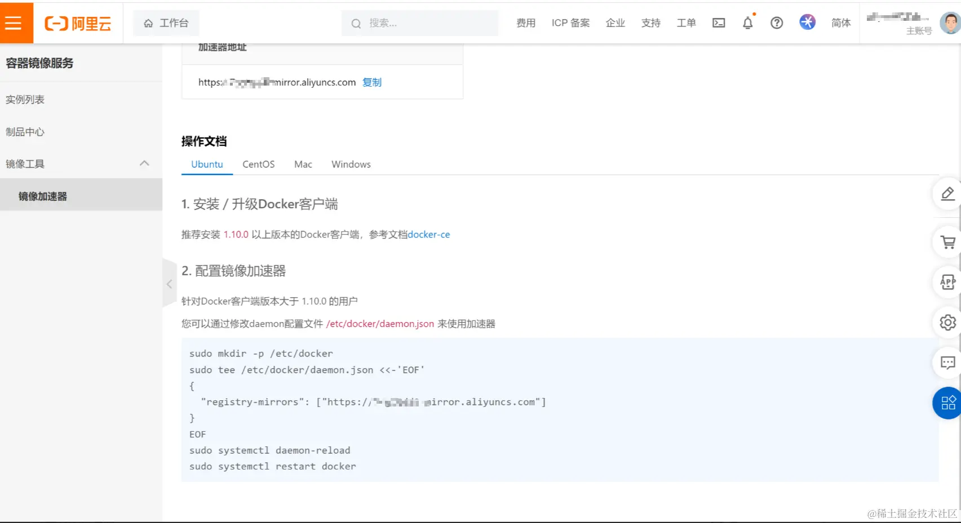Open the gear settings floating icon

click(x=947, y=323)
